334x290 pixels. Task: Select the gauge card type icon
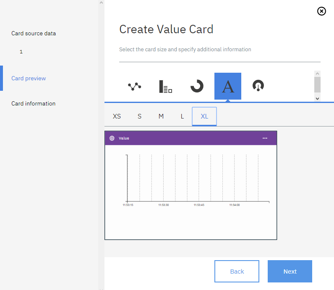258,86
